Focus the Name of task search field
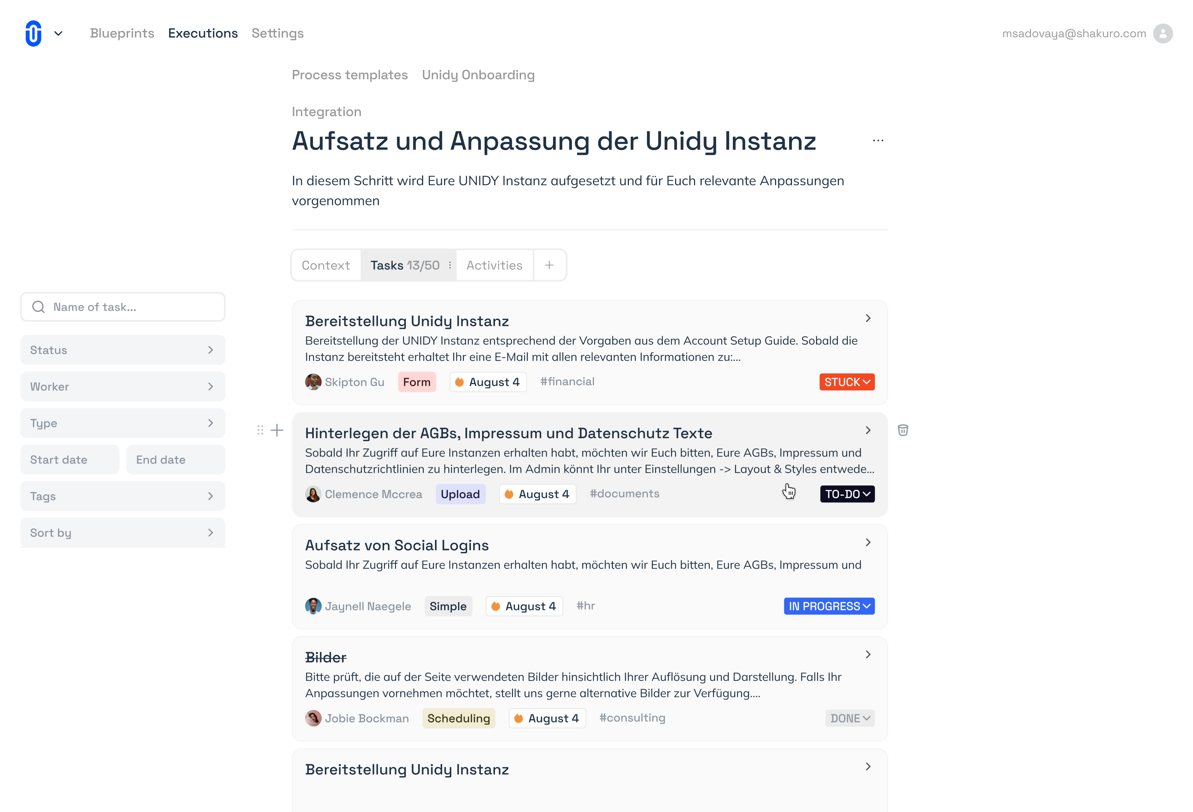This screenshot has height=812, width=1193. coord(123,307)
